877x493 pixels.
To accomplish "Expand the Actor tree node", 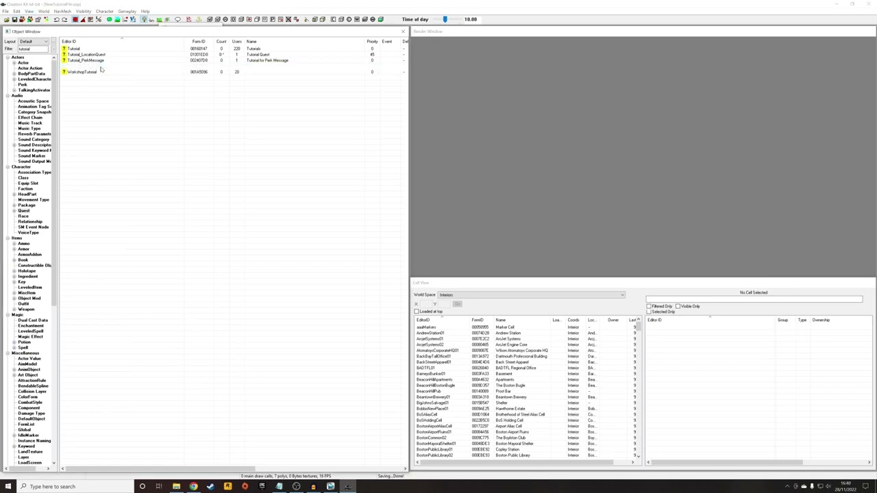I will (x=14, y=63).
